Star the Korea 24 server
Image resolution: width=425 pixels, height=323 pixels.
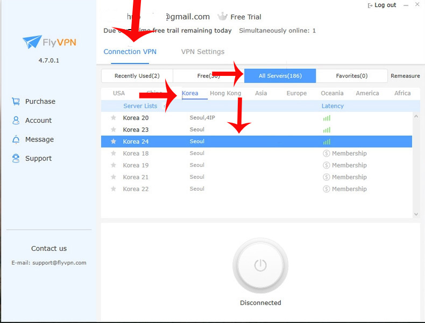[x=113, y=142]
